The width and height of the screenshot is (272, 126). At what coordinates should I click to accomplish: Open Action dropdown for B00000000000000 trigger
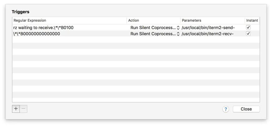(x=155, y=34)
